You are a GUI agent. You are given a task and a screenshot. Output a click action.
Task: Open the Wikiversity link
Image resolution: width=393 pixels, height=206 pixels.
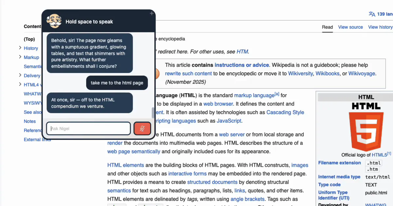(300, 74)
